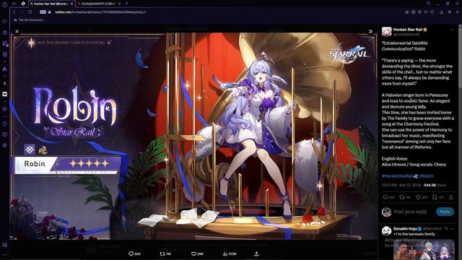
Task: Open the snapshot camera toolbar icon
Action: coord(414,12)
